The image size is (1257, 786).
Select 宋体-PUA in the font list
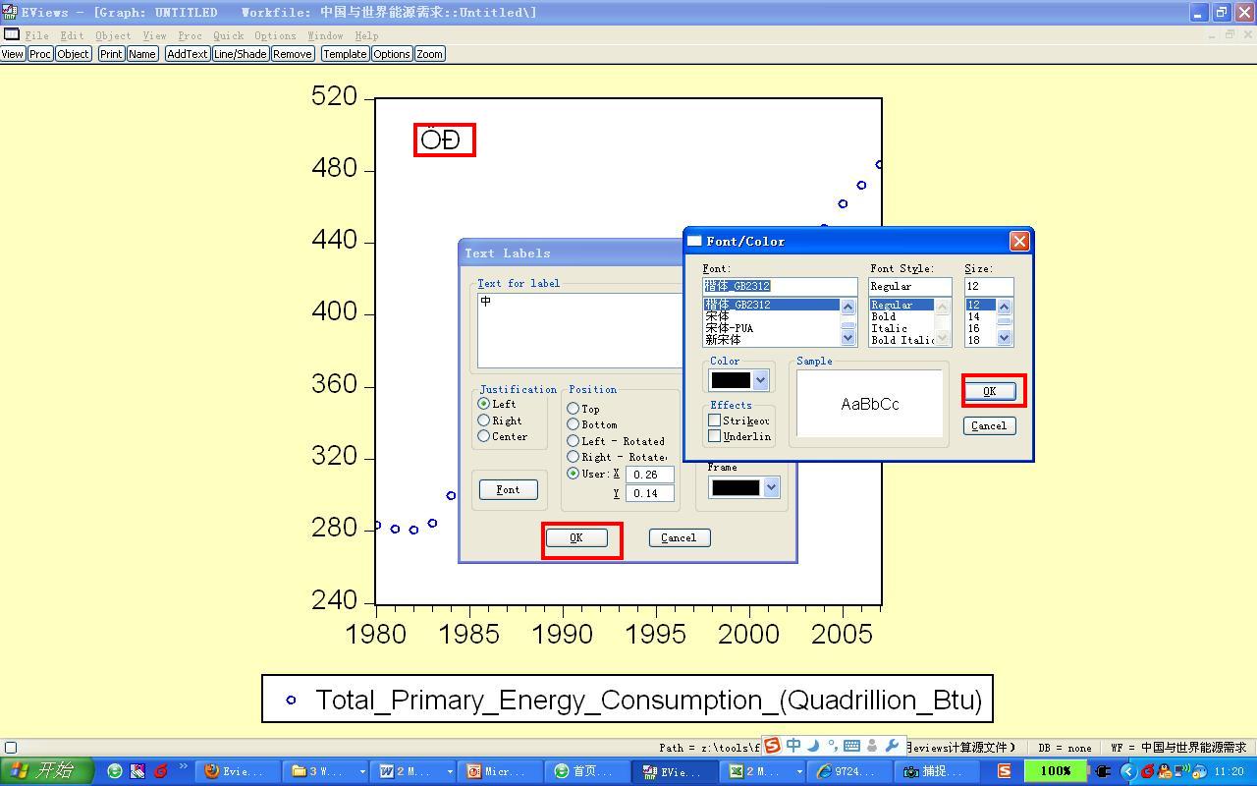tap(729, 328)
